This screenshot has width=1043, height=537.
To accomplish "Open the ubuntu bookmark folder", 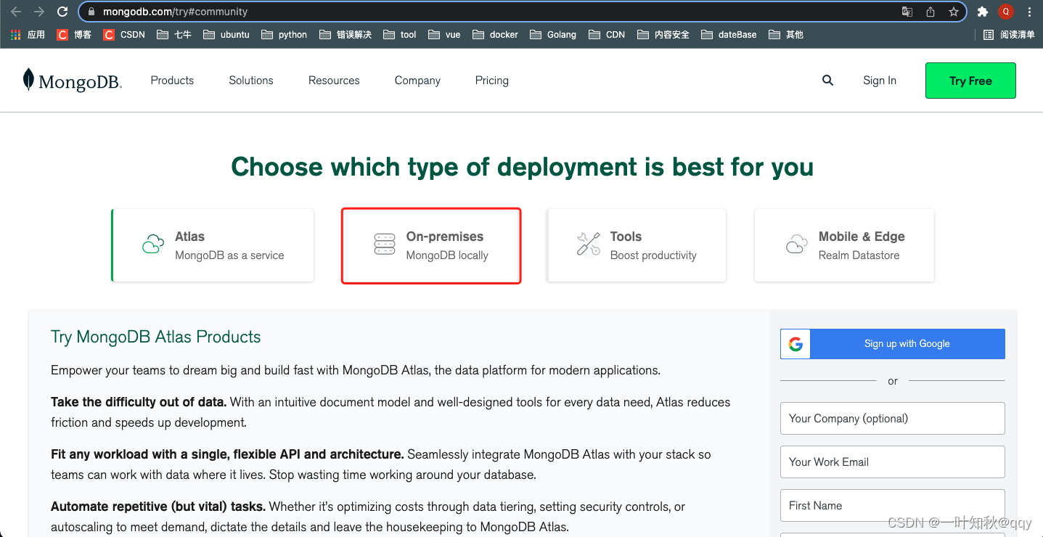I will tap(226, 34).
